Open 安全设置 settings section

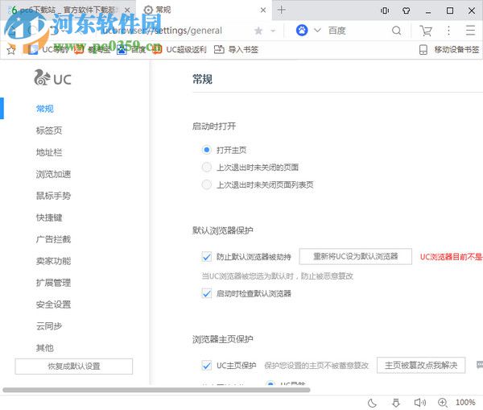tap(53, 304)
